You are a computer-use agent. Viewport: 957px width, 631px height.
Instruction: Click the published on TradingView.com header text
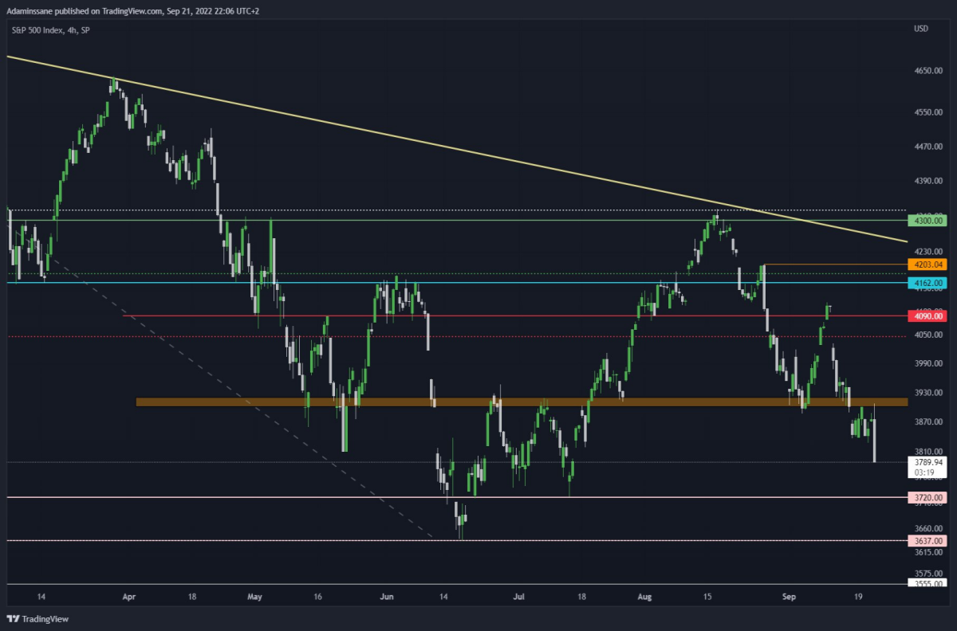pos(133,10)
